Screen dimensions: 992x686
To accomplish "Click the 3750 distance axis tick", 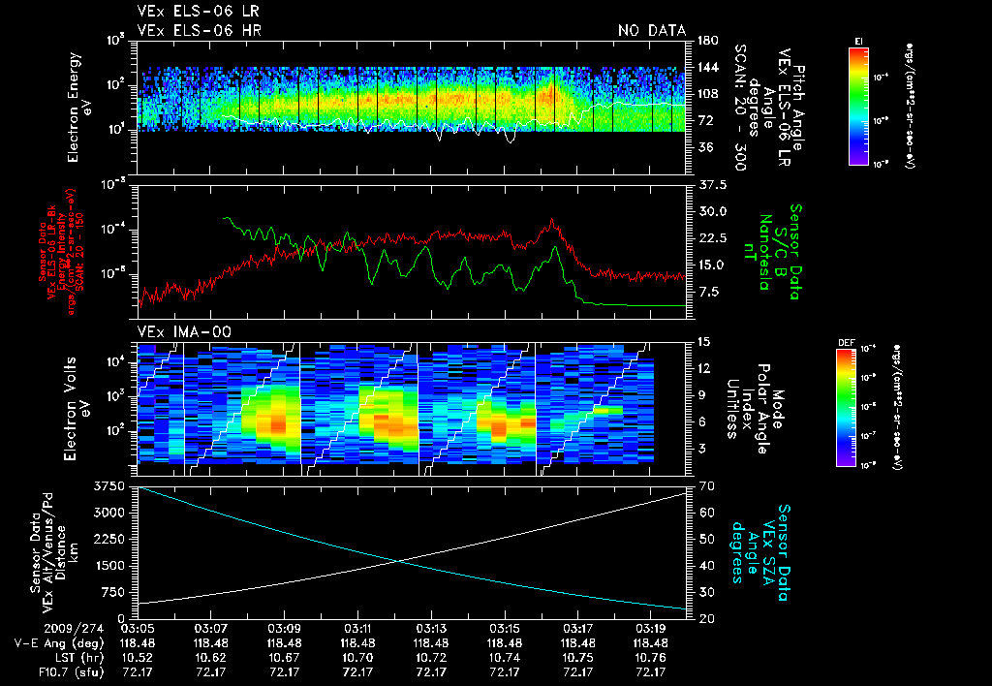I will (x=108, y=486).
